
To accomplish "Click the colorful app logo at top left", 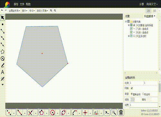I will point(7,4).
